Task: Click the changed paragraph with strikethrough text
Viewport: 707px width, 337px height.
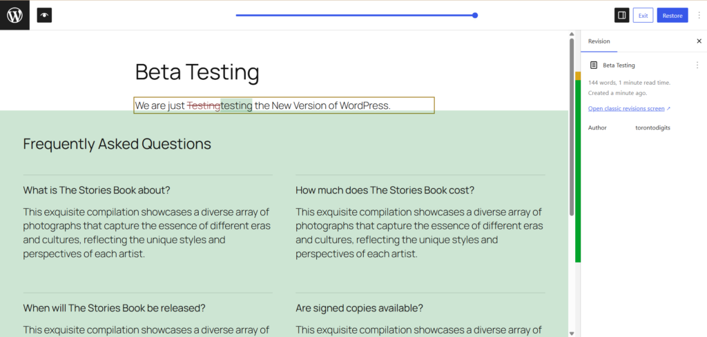Action: [x=283, y=105]
